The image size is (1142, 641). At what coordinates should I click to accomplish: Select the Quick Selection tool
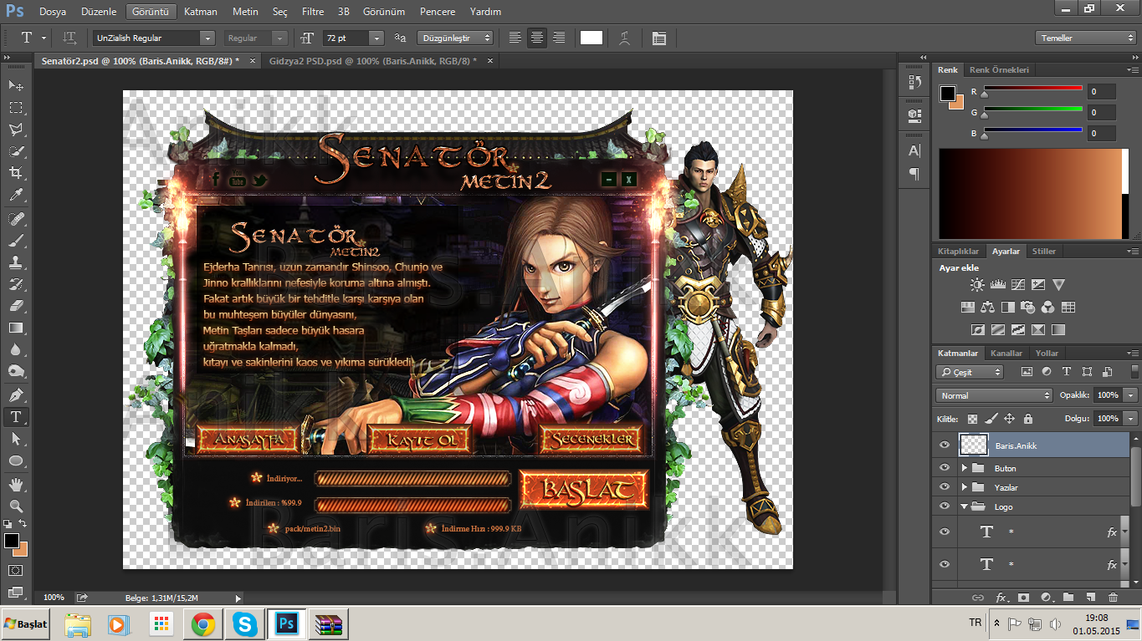tap(16, 151)
